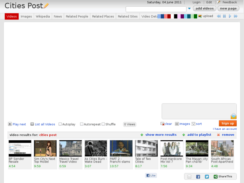Open South Africas Post-Apartheid thumbnail
Image resolution: width=244 pixels, height=183 pixels.
point(223,148)
